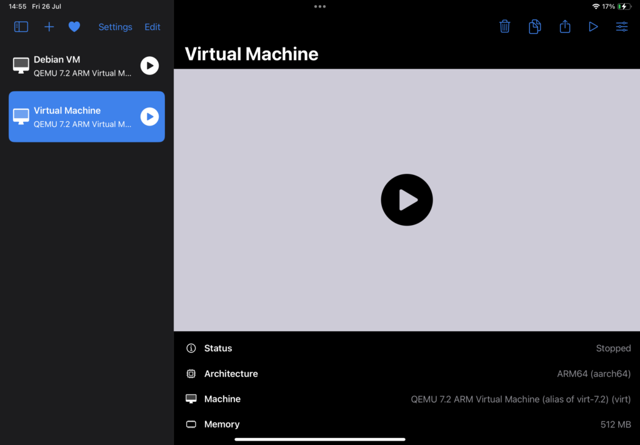Start Virtual Machine from sidebar play button
Viewport: 640px width, 445px height.
pyautogui.click(x=149, y=116)
